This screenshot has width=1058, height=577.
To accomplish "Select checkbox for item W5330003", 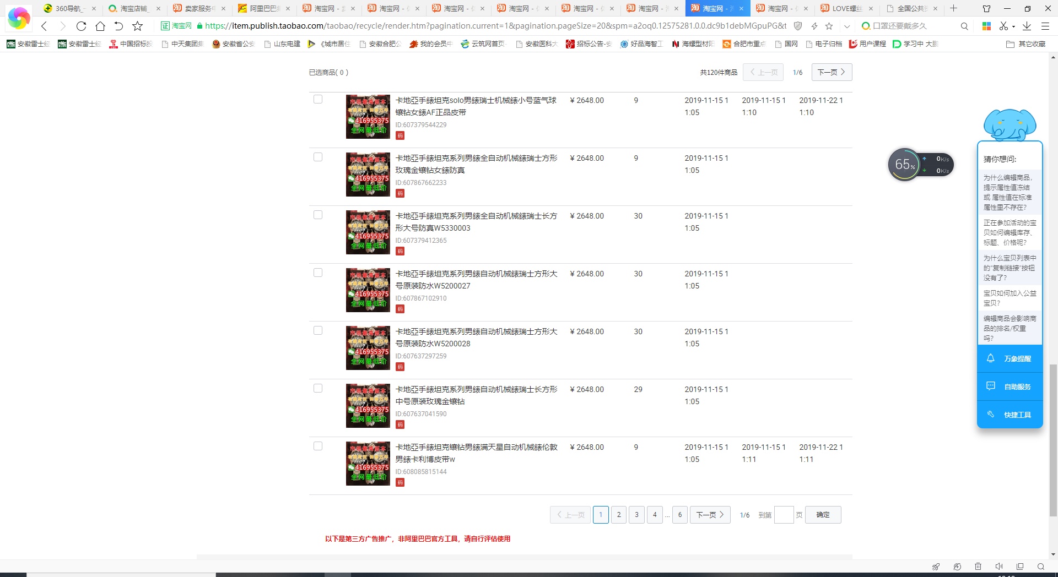I will [318, 215].
